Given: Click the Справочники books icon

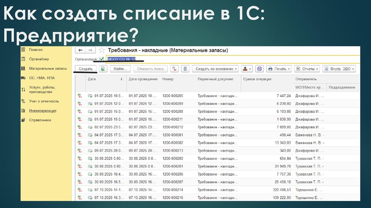Looking at the screenshot, I should (x=23, y=120).
